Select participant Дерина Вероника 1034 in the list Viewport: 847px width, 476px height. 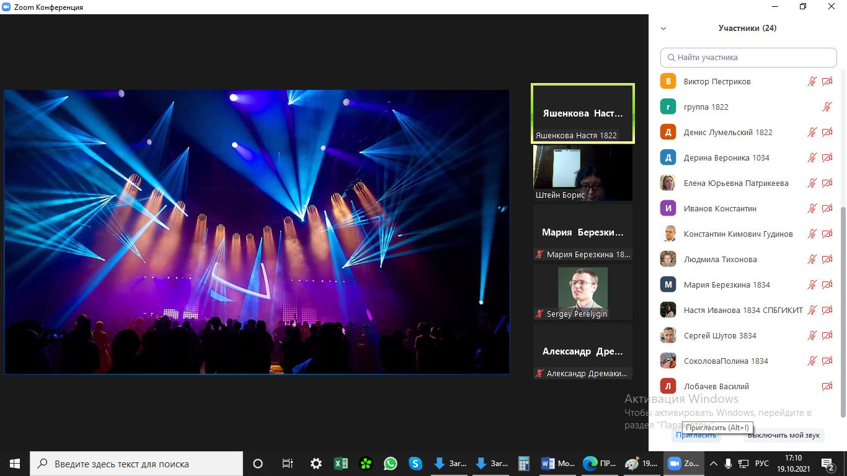pyautogui.click(x=726, y=157)
